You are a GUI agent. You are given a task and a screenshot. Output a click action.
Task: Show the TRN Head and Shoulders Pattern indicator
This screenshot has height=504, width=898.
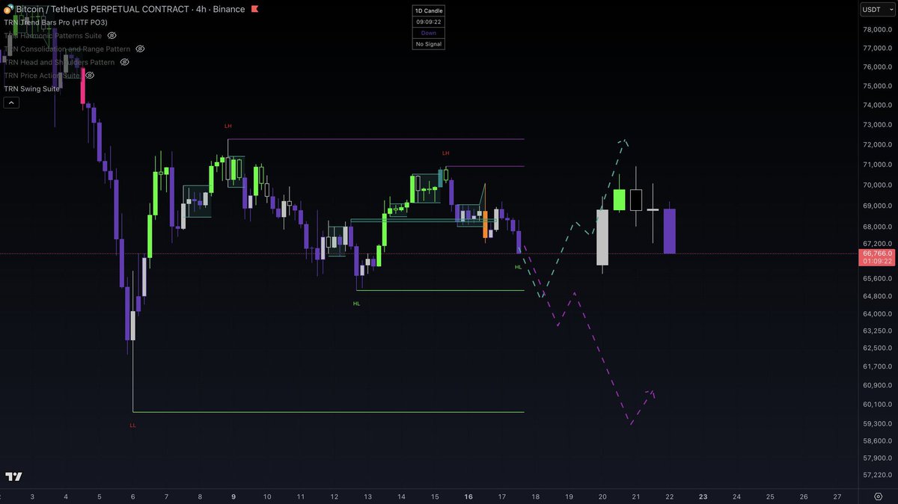coord(124,62)
